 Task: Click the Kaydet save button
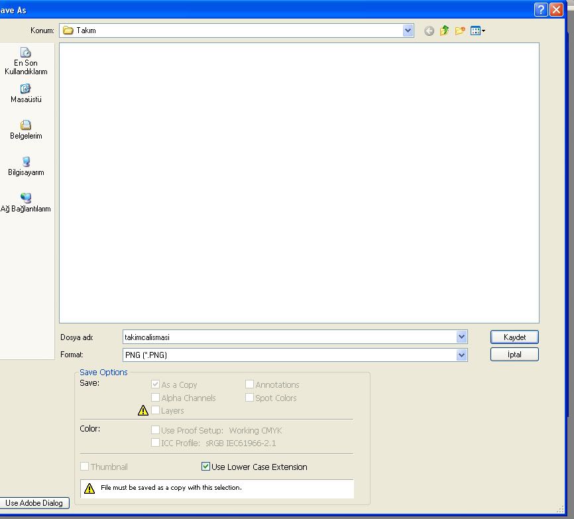pyautogui.click(x=514, y=337)
